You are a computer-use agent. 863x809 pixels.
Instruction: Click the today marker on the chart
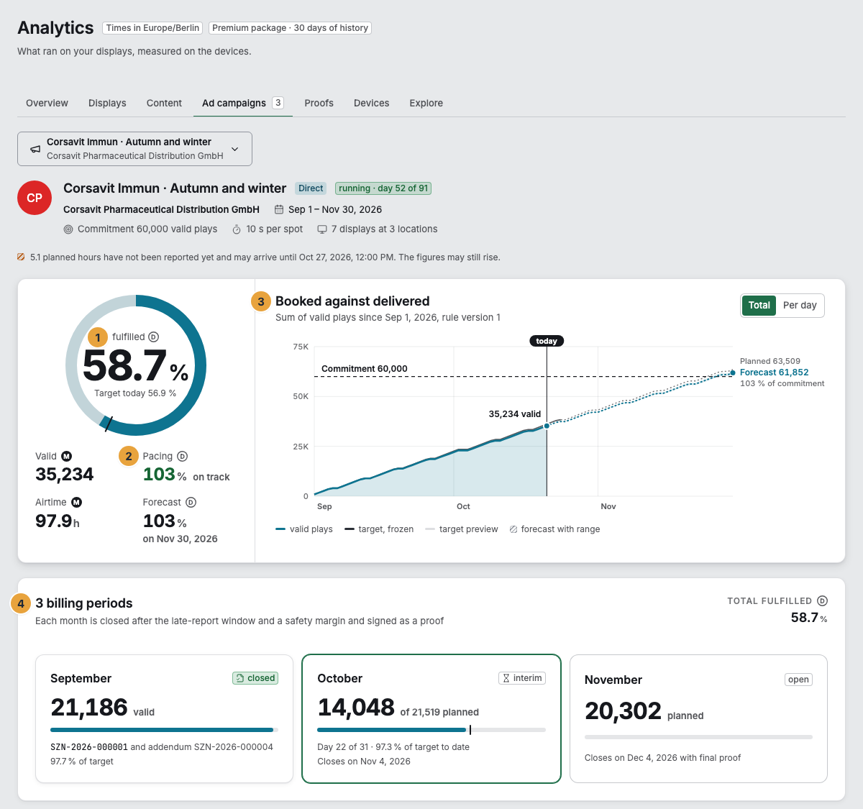point(547,341)
